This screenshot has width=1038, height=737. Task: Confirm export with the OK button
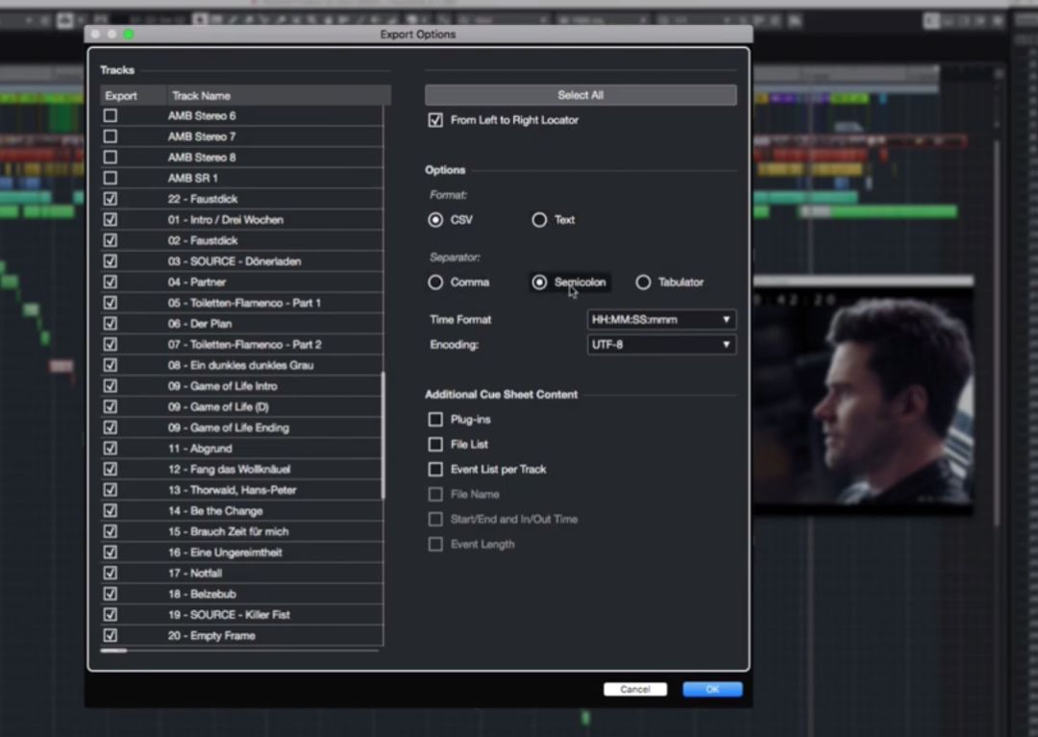click(x=712, y=689)
